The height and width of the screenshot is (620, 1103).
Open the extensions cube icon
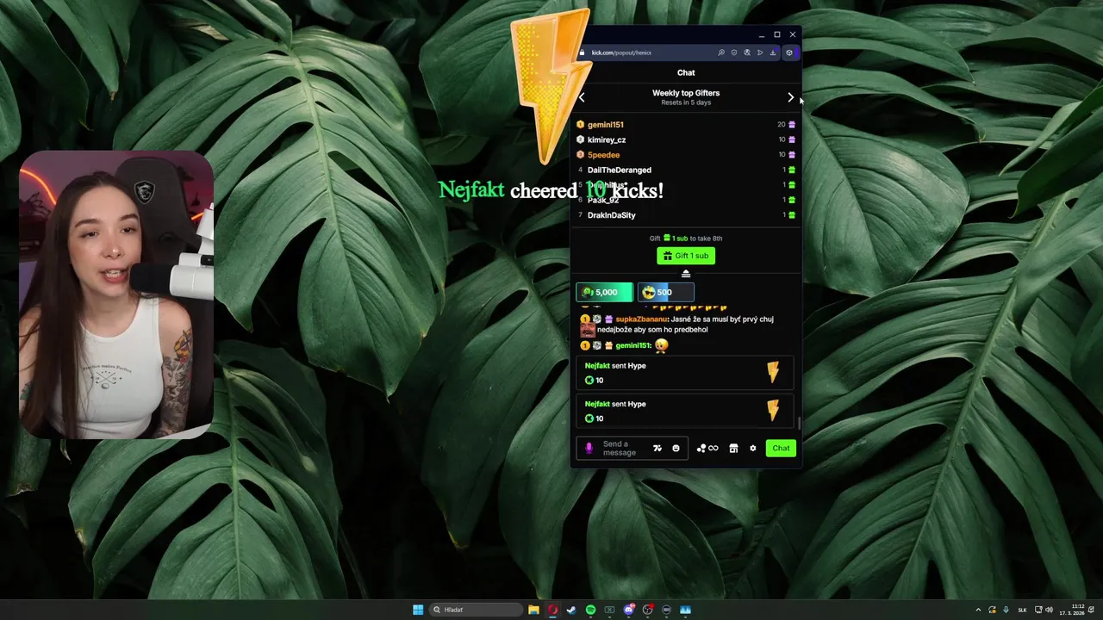(788, 53)
